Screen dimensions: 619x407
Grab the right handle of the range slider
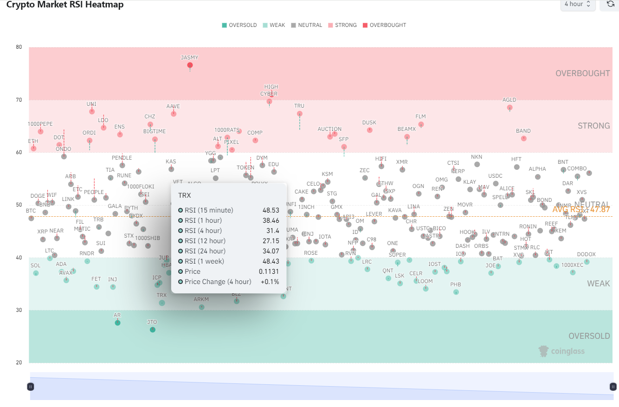pyautogui.click(x=613, y=386)
